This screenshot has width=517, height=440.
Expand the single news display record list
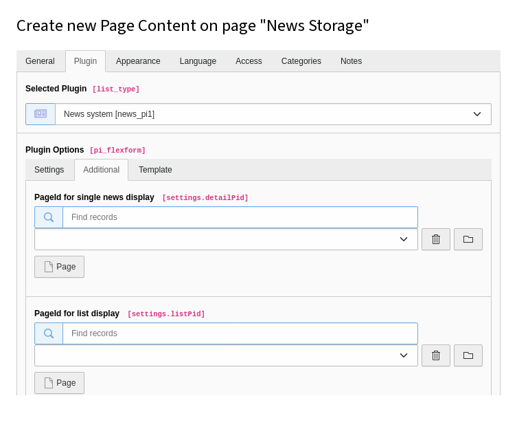[226, 239]
